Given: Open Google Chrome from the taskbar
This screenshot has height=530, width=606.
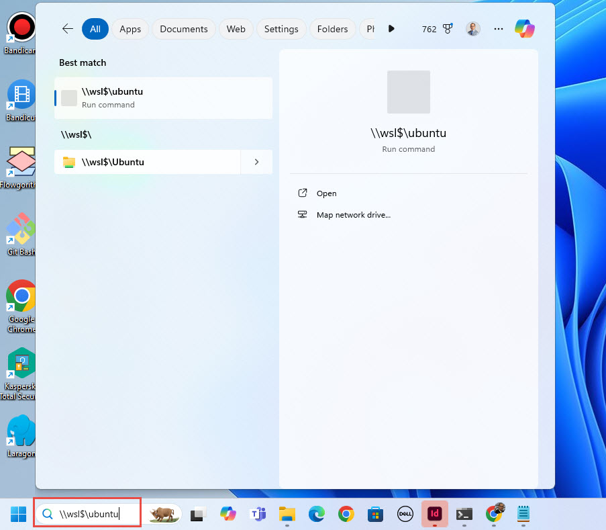Looking at the screenshot, I should 346,514.
